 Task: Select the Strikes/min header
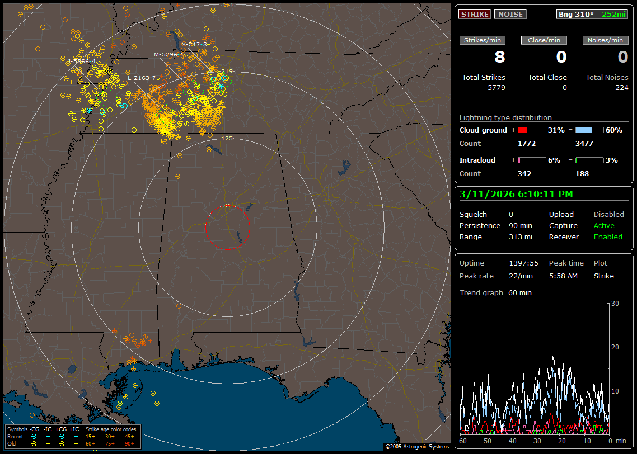tap(483, 40)
